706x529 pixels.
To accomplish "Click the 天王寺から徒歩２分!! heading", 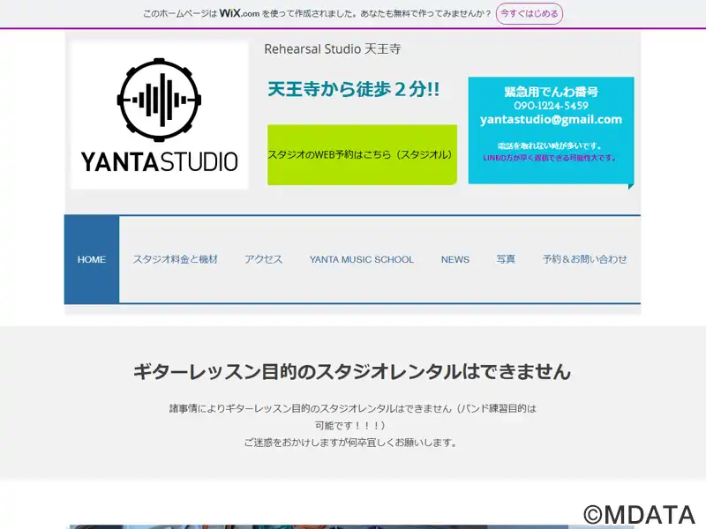I will pos(354,89).
